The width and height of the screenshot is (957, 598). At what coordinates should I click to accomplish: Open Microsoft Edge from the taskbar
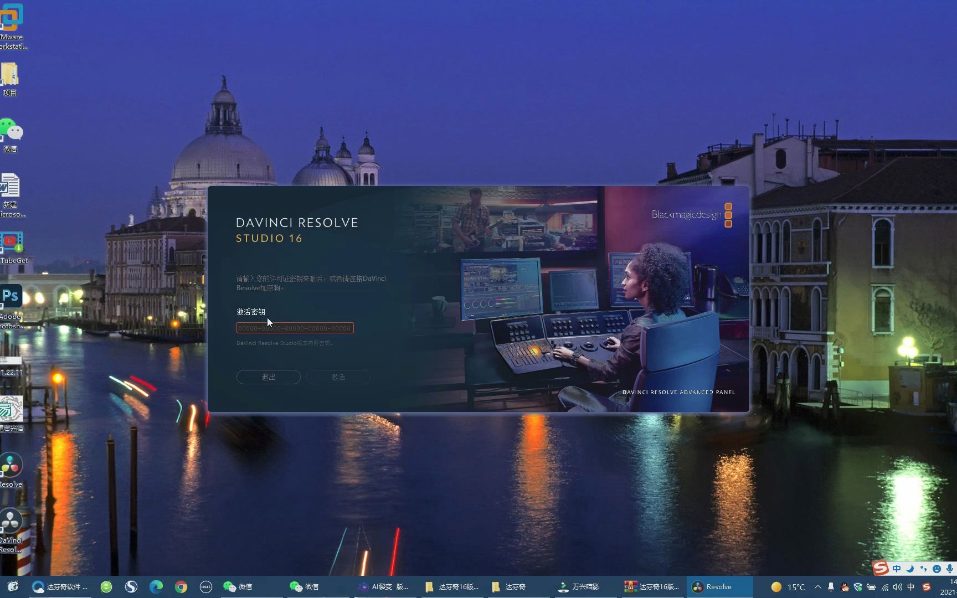point(156,587)
